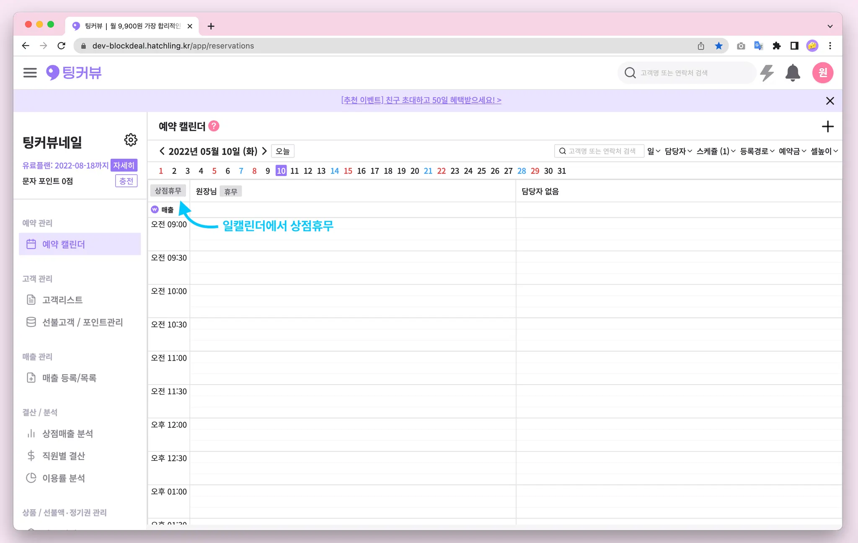Open the notifications bell

click(x=792, y=73)
